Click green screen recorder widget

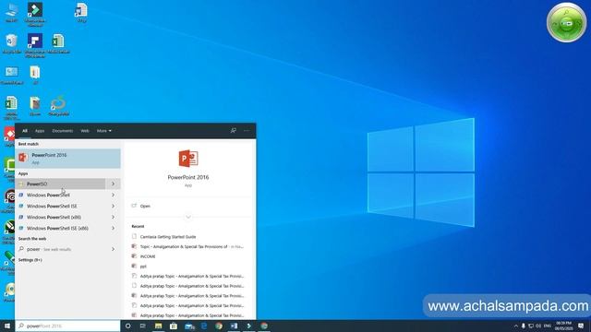click(566, 22)
